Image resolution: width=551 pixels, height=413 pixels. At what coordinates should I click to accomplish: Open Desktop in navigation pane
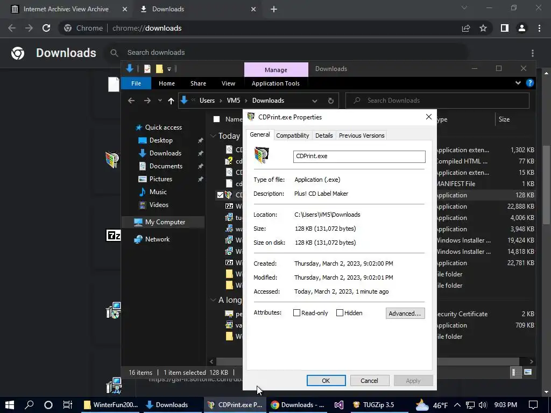point(161,140)
